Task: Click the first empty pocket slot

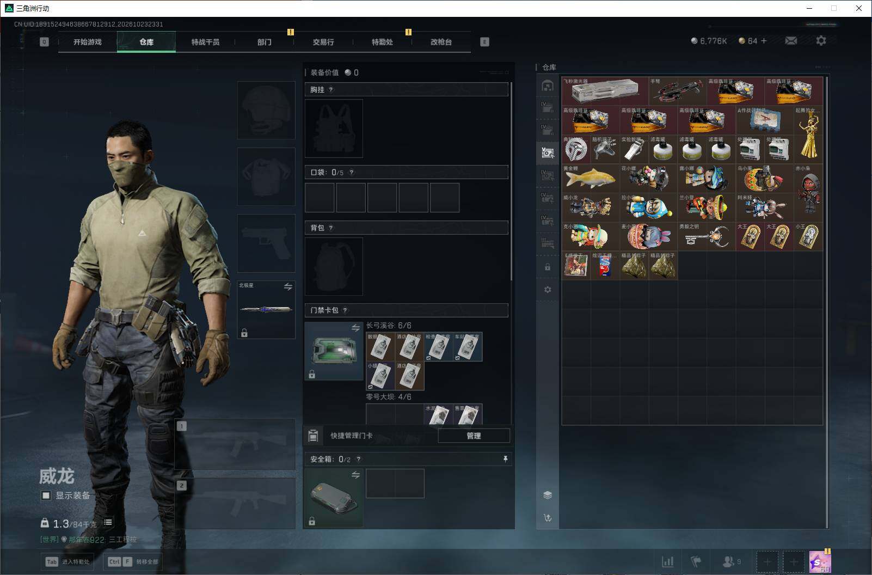Action: click(x=320, y=198)
